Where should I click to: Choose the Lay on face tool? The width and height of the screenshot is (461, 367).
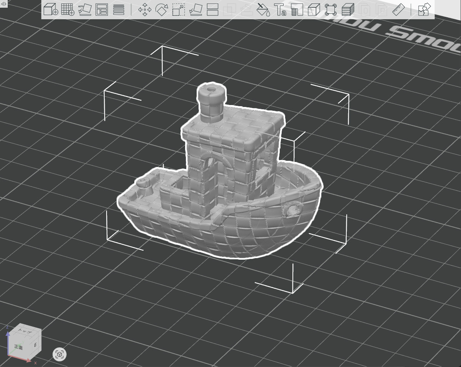coord(195,10)
